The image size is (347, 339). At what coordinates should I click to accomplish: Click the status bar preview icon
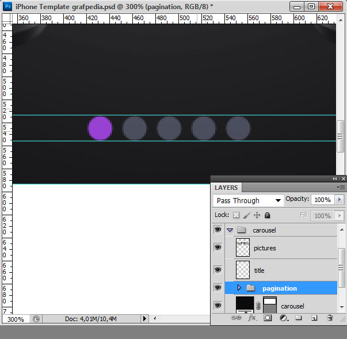click(36, 319)
